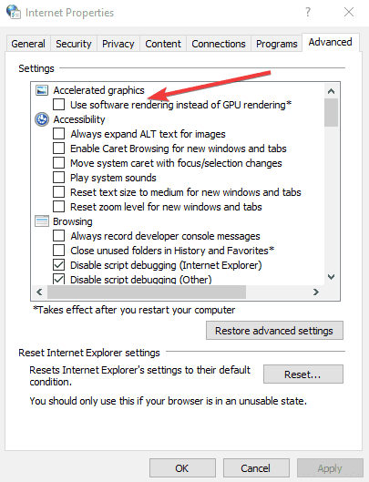Click the question mark help icon
The image size is (369, 482).
coord(308,12)
